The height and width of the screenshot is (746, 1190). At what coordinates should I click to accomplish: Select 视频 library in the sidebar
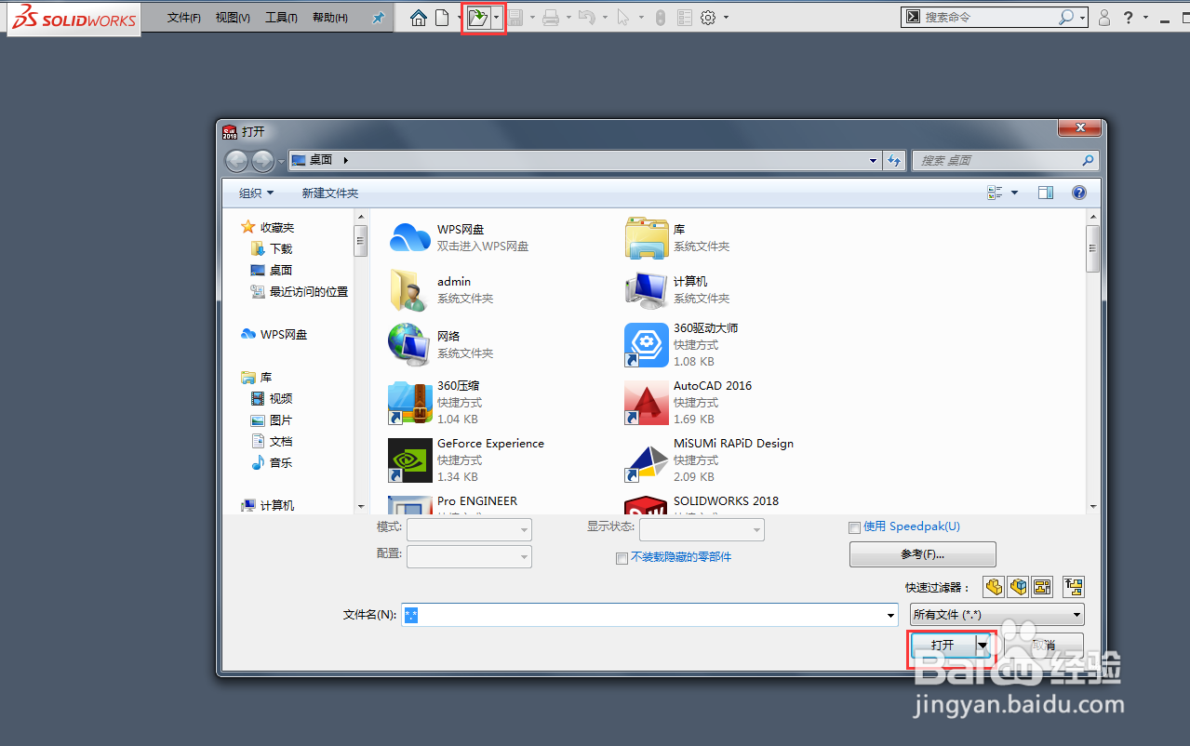point(272,398)
